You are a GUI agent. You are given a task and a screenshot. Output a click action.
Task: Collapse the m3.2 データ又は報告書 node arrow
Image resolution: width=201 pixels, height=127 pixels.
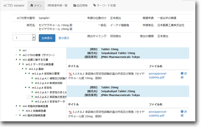19,64
